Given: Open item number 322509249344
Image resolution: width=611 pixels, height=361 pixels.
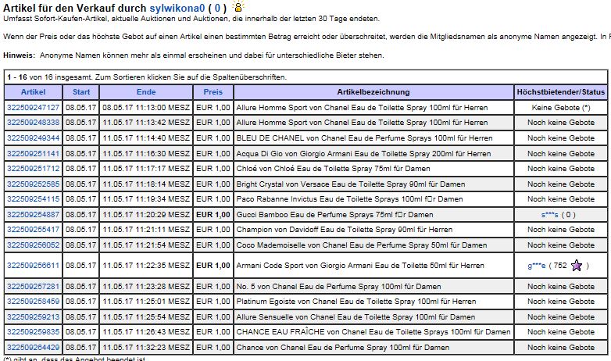Looking at the screenshot, I should [x=33, y=138].
